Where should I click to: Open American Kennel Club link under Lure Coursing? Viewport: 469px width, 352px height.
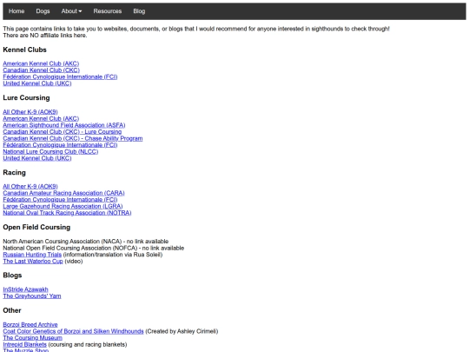(x=41, y=118)
